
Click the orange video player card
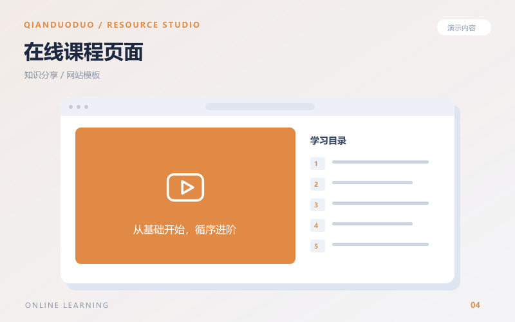point(185,196)
